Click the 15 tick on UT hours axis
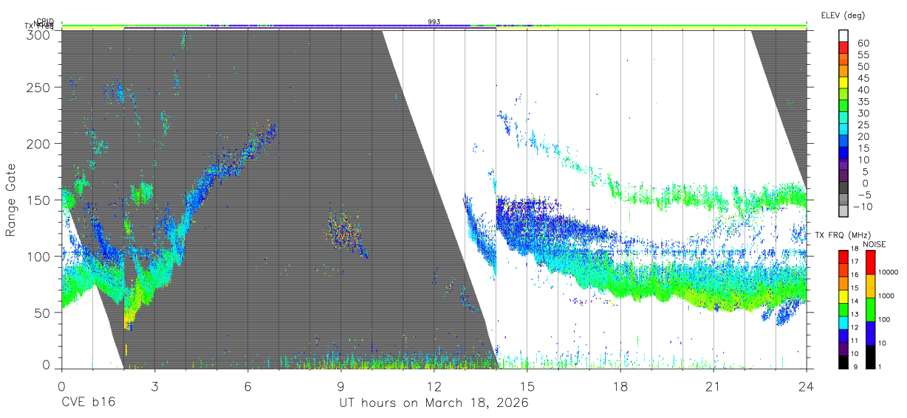907x418 pixels. point(527,386)
